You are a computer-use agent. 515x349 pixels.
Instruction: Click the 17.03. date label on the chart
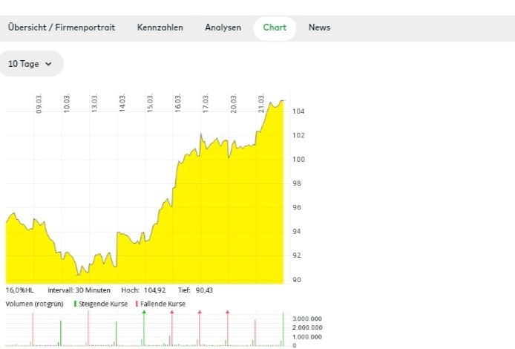pos(206,103)
